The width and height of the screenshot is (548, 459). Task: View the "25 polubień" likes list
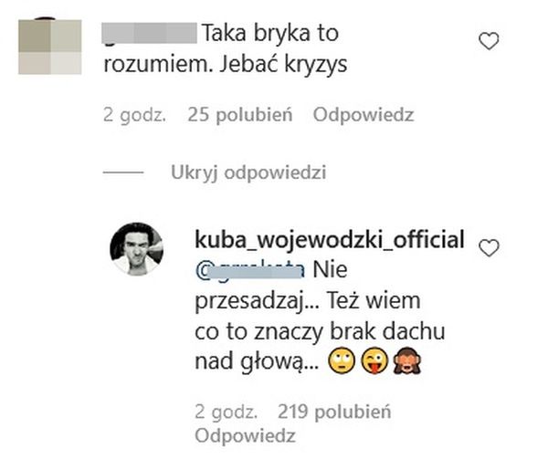coord(240,115)
